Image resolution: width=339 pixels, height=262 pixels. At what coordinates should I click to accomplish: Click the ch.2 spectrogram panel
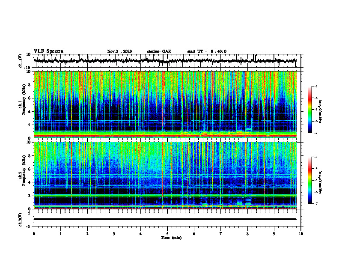[165, 176]
